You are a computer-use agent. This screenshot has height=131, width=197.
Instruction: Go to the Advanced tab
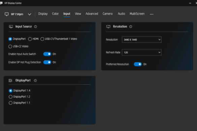(92, 14)
